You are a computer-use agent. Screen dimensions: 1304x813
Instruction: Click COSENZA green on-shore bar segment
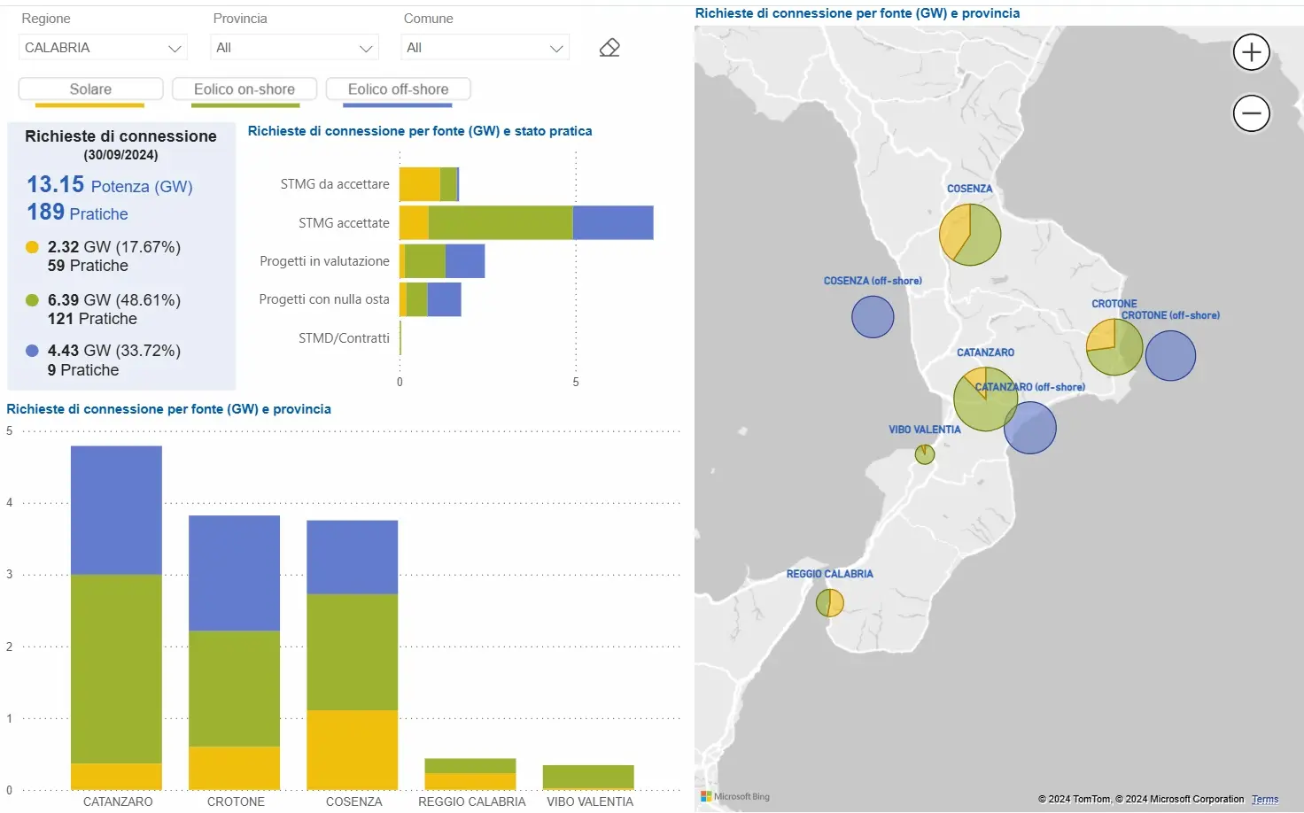(352, 652)
